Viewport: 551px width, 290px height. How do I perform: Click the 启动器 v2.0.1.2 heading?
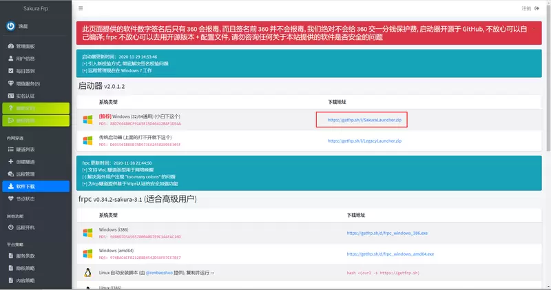click(101, 86)
